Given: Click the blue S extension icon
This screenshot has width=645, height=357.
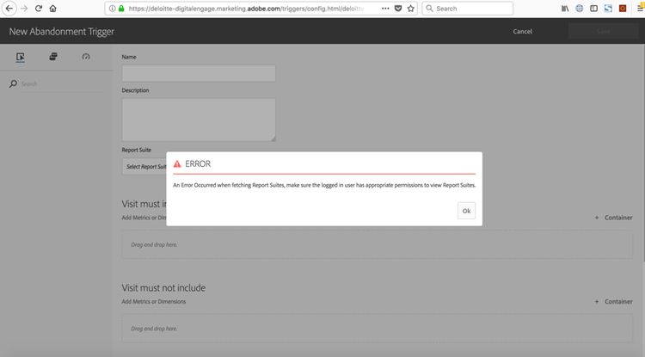Looking at the screenshot, I should (x=608, y=9).
